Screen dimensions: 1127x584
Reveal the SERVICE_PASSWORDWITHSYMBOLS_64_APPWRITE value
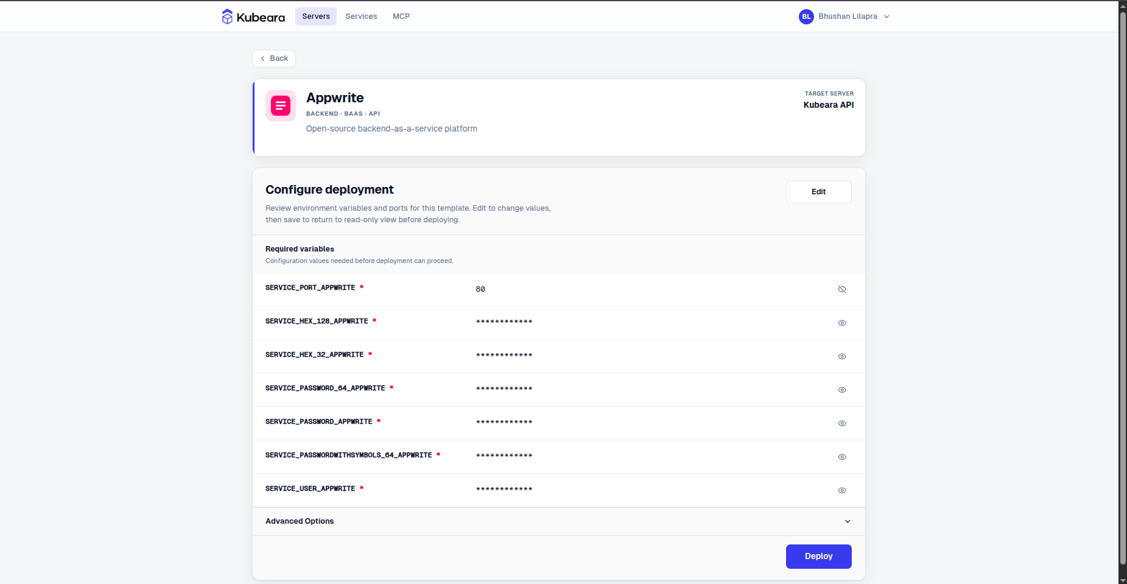tap(842, 457)
